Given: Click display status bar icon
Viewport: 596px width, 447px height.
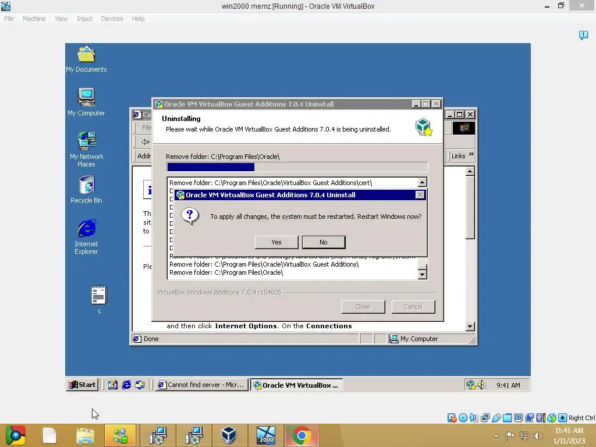Looking at the screenshot, I should 518,418.
